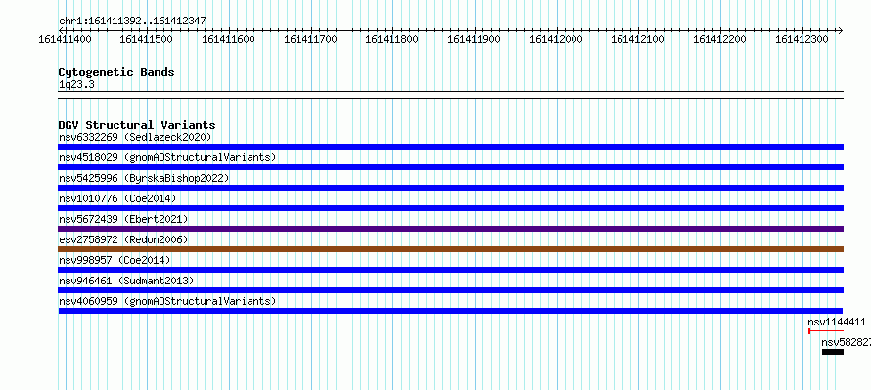
Task: Click the right arrowhead of the ruler
Action: pos(841,30)
